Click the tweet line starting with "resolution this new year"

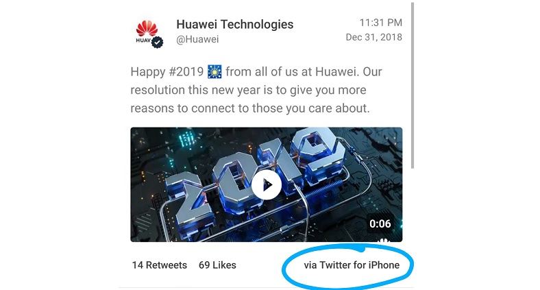point(248,90)
